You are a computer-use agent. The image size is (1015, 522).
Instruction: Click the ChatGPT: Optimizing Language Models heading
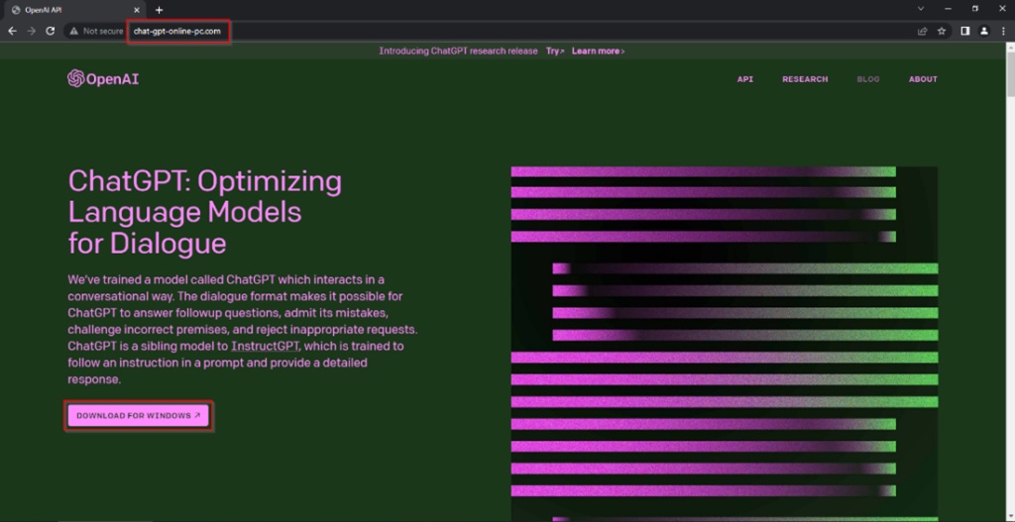click(x=204, y=212)
